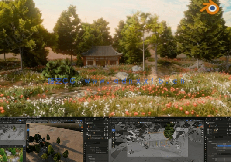Select highlighted blue tool in right Blender window toolbar

113,130
